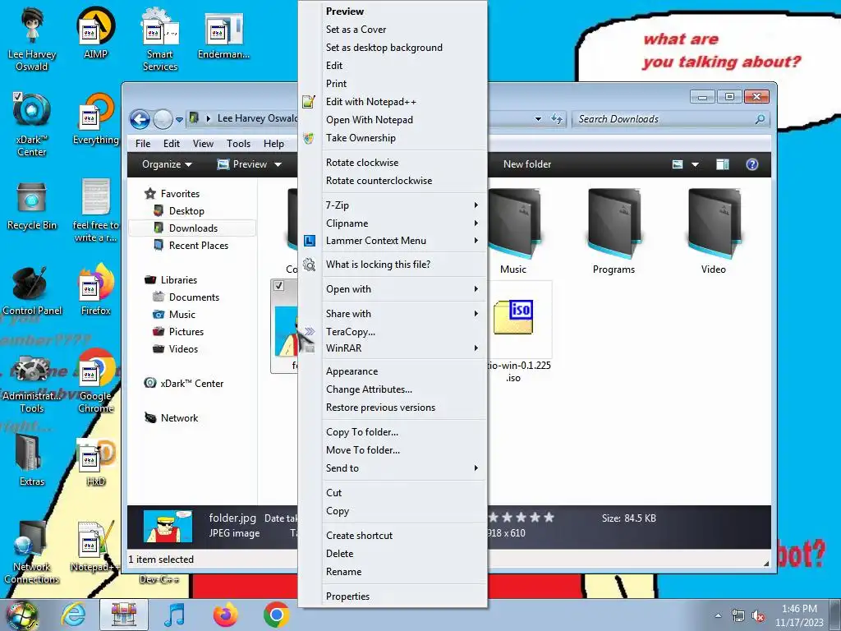Click the Explorer Back arrow button
The height and width of the screenshot is (631, 841).
tap(140, 119)
